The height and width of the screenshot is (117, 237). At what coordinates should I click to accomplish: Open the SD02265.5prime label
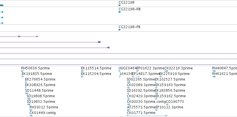coord(141,79)
